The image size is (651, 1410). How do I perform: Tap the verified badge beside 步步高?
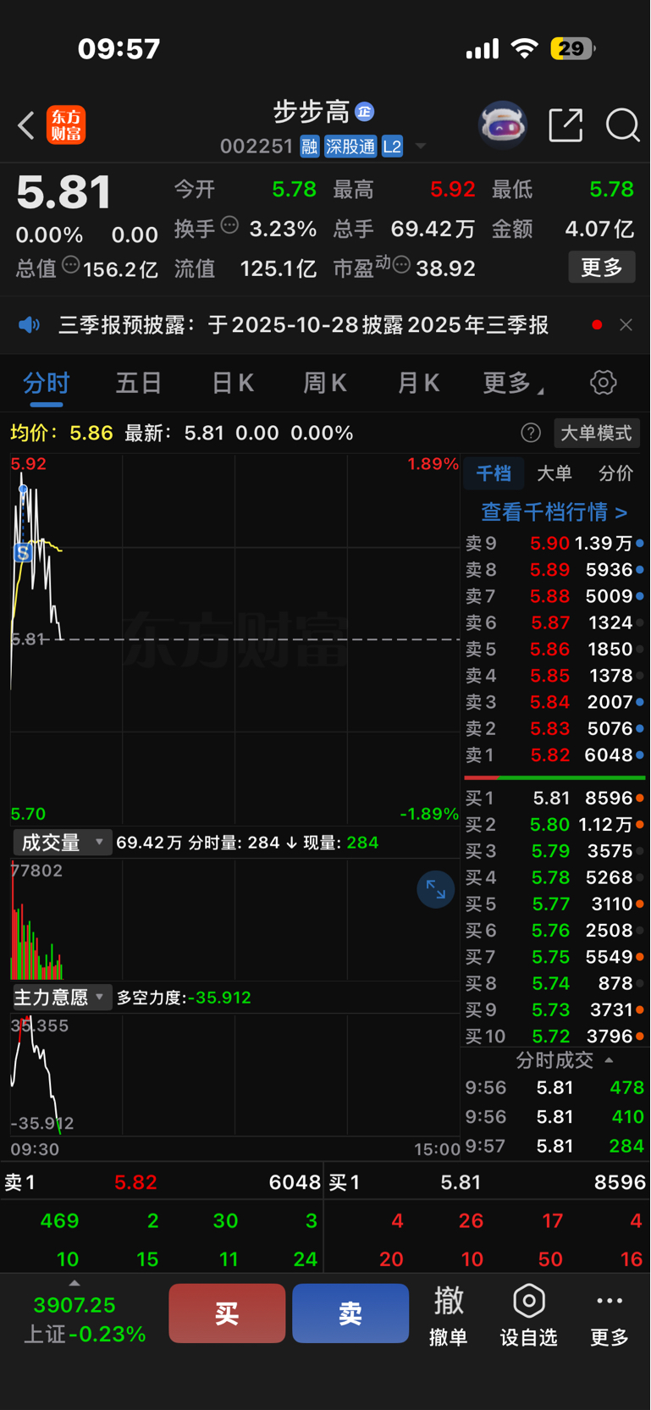(365, 111)
